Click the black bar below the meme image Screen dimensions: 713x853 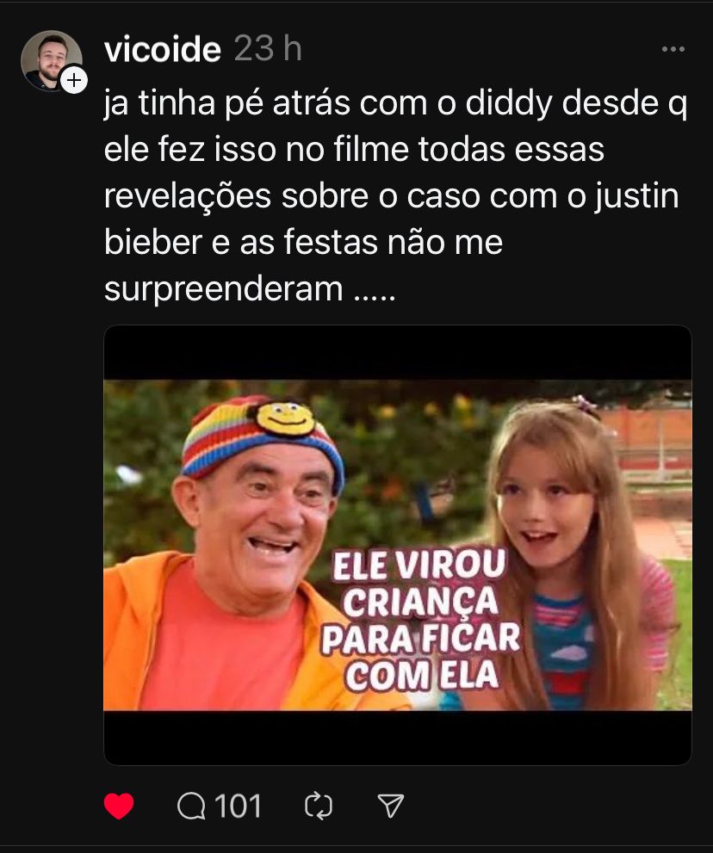(398, 738)
